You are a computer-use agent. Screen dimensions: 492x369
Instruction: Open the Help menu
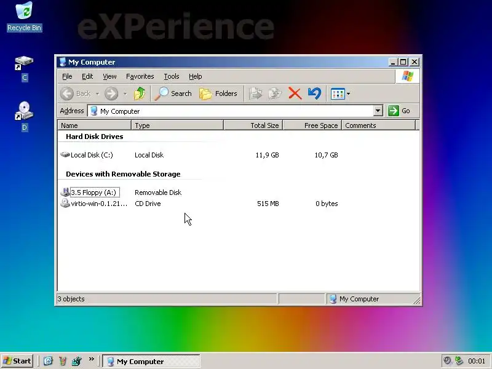click(x=195, y=76)
